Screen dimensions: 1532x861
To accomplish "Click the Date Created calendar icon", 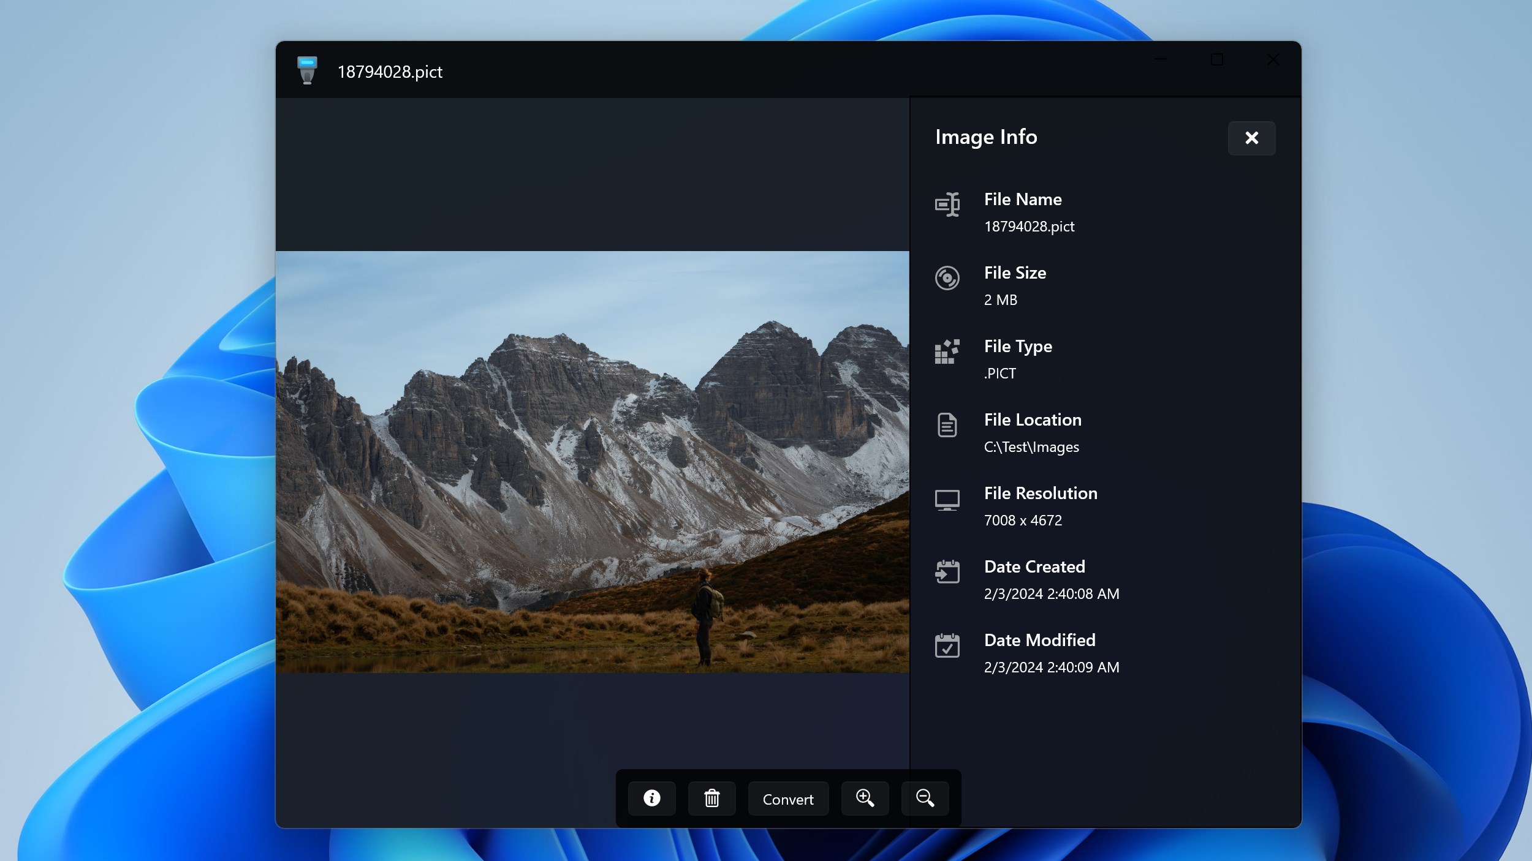I will 947,572.
